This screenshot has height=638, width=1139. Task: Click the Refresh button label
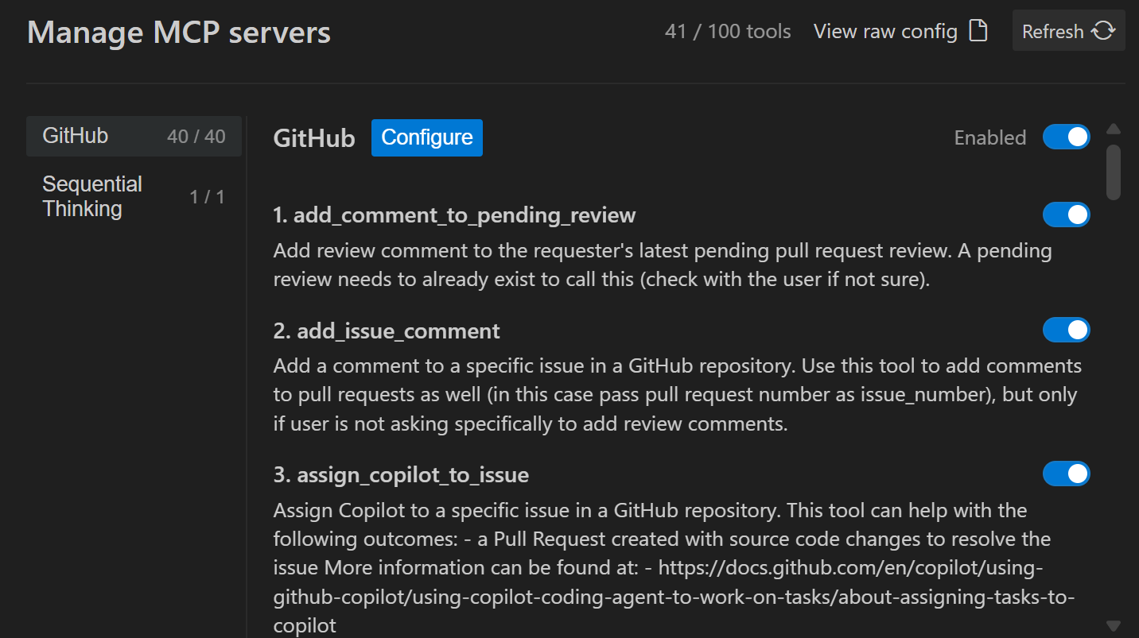point(1052,31)
